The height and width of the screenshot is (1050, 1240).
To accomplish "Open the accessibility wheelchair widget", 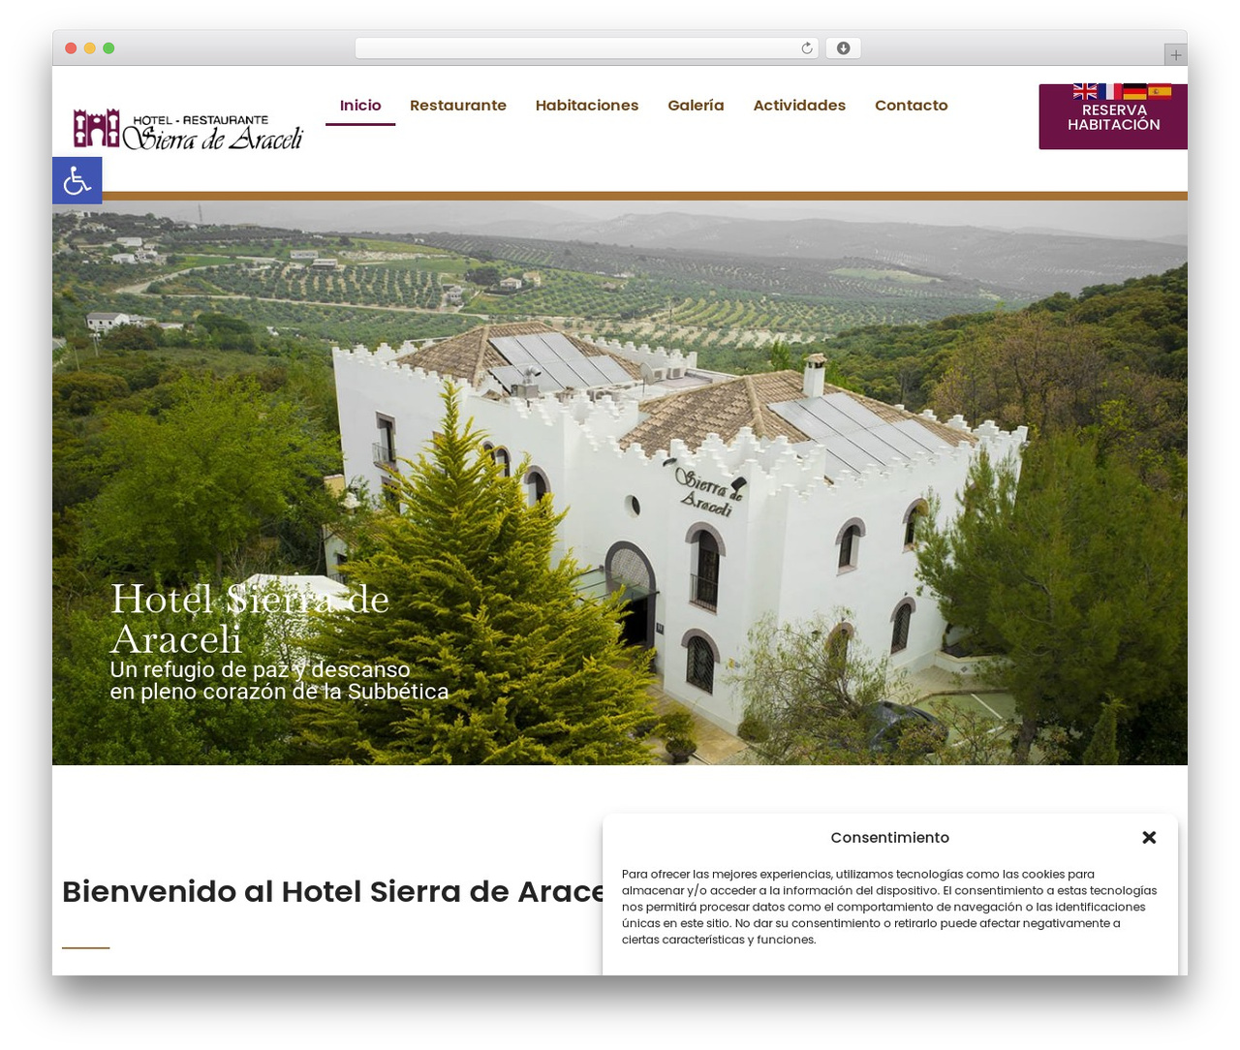I will (77, 181).
